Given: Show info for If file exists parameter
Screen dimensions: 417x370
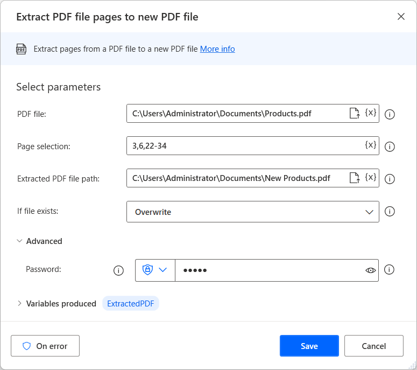Looking at the screenshot, I should [x=390, y=211].
